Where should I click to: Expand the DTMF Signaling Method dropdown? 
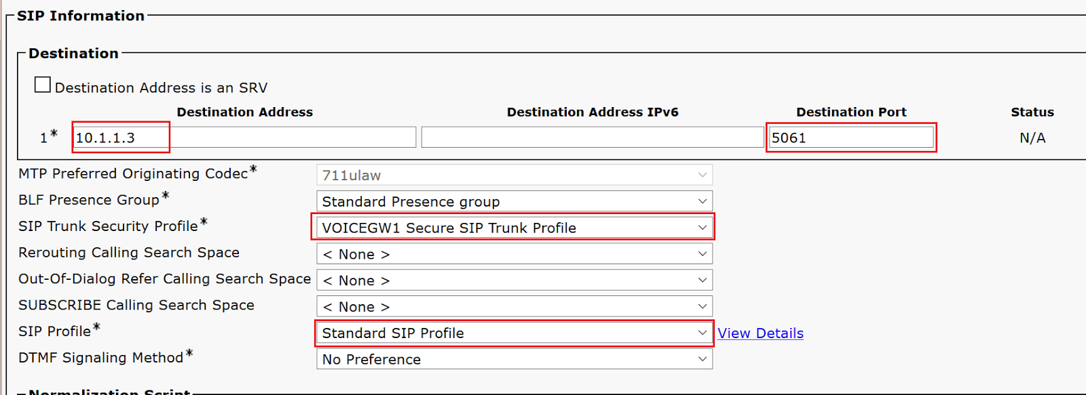(514, 359)
